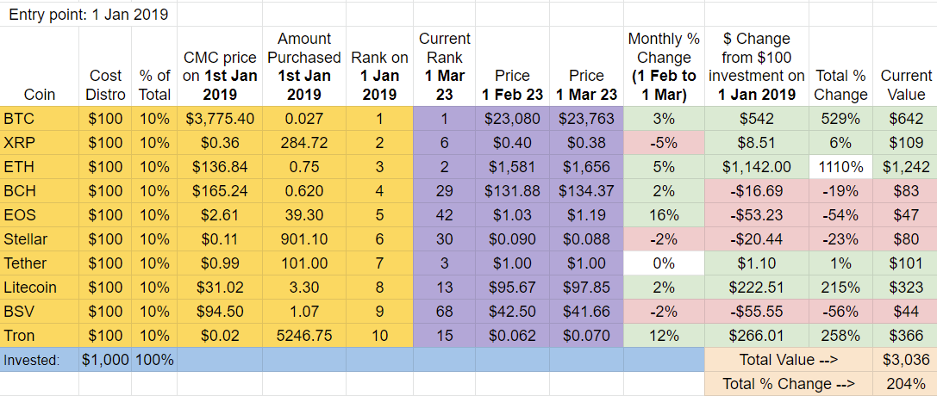
Task: Select BCH price cell $165.24
Action: tap(219, 191)
